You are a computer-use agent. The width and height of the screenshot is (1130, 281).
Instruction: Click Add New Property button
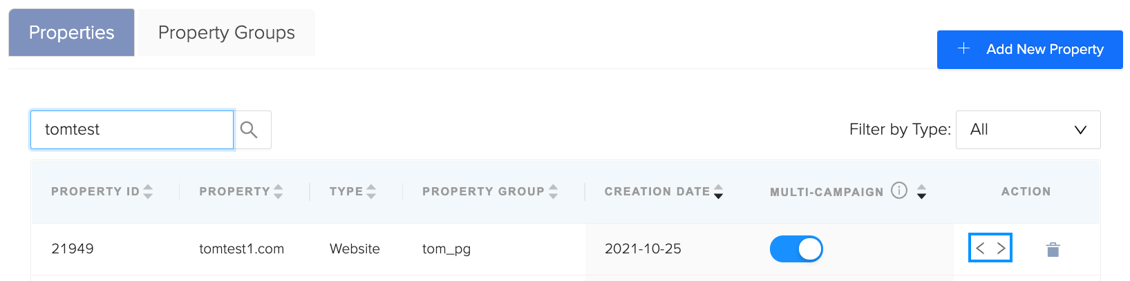[x=1030, y=50]
